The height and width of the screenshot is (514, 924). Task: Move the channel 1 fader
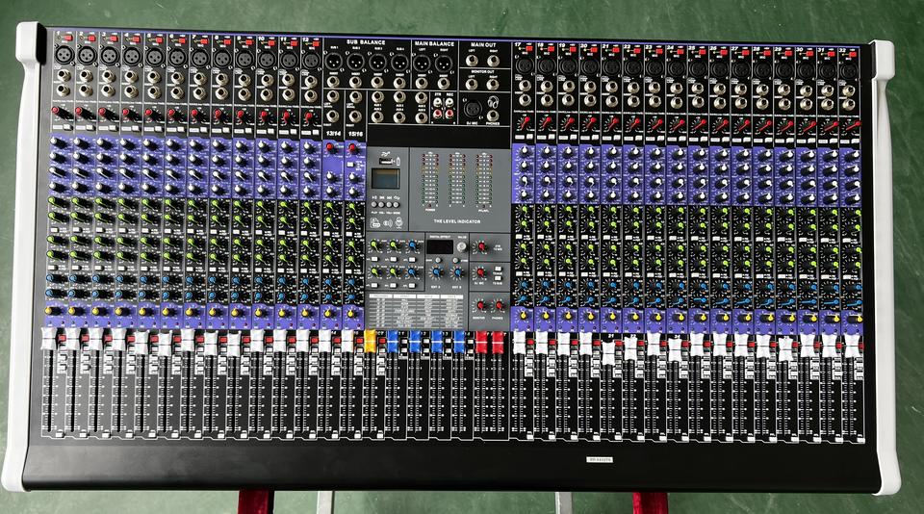pyautogui.click(x=48, y=339)
